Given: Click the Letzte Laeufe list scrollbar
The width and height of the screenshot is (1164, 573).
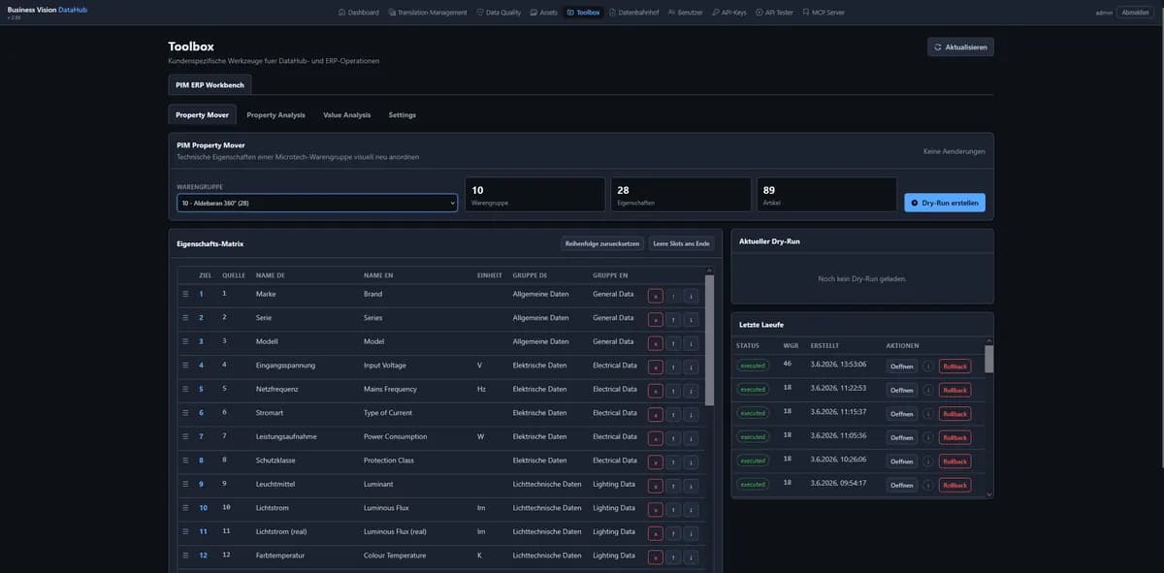Looking at the screenshot, I should pos(989,359).
